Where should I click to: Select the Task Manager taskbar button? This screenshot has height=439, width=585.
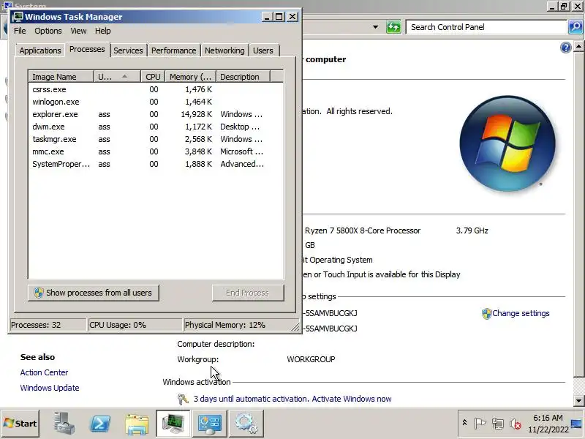tap(173, 424)
